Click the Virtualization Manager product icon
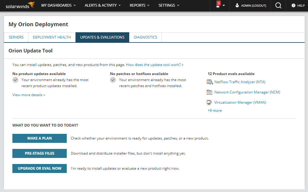 point(209,102)
